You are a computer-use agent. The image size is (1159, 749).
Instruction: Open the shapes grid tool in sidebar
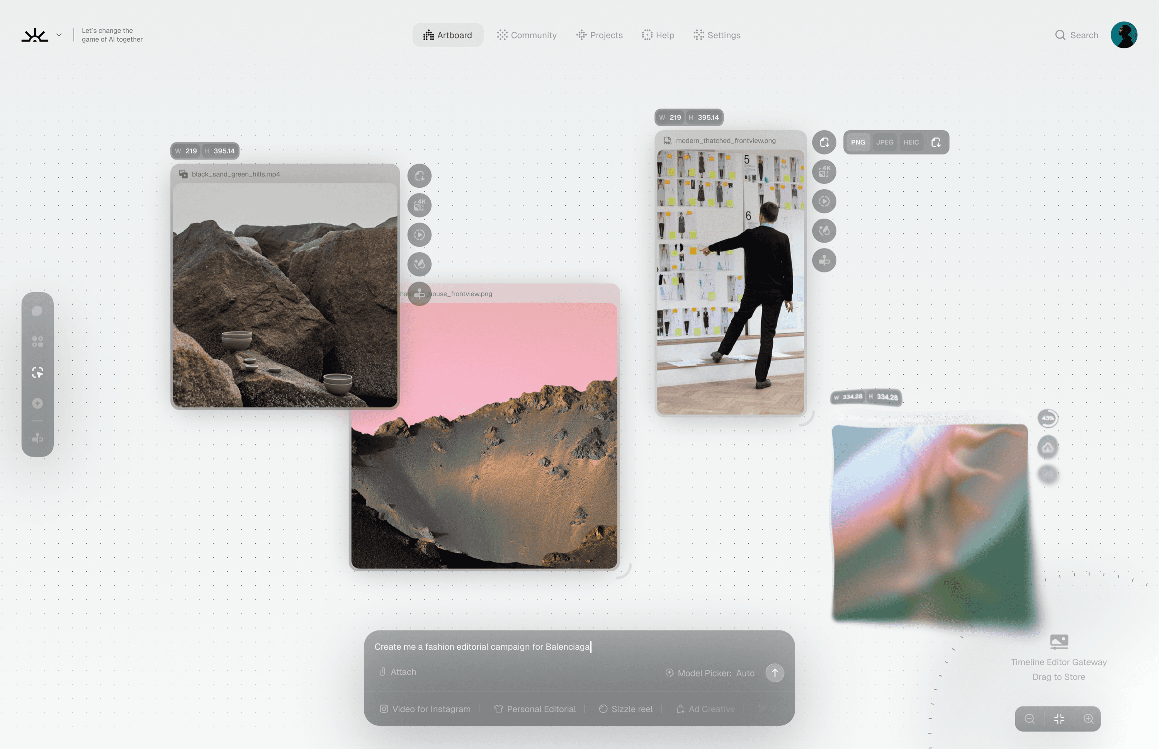(x=37, y=341)
